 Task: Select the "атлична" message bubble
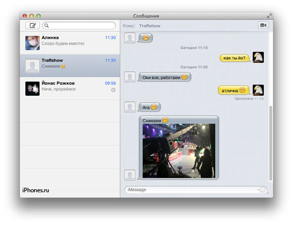tap(234, 90)
